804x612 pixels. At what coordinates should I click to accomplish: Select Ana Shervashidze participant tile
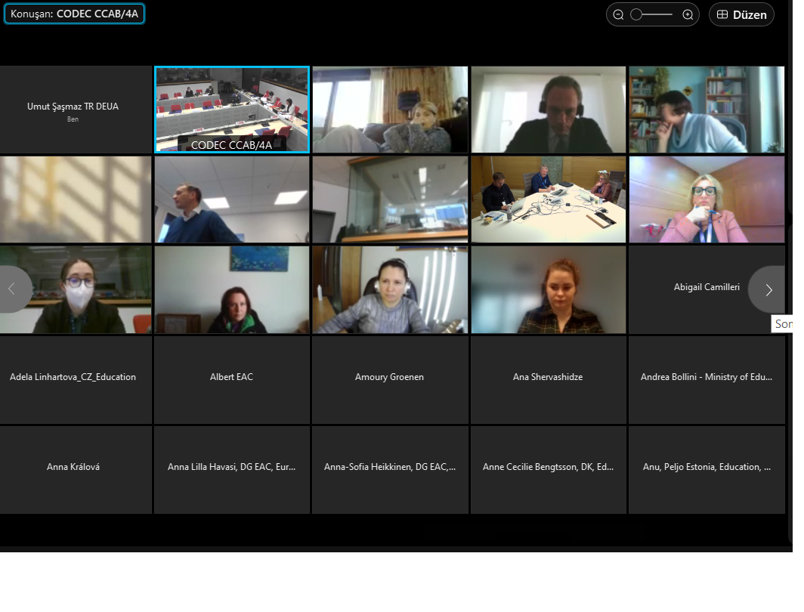click(548, 379)
